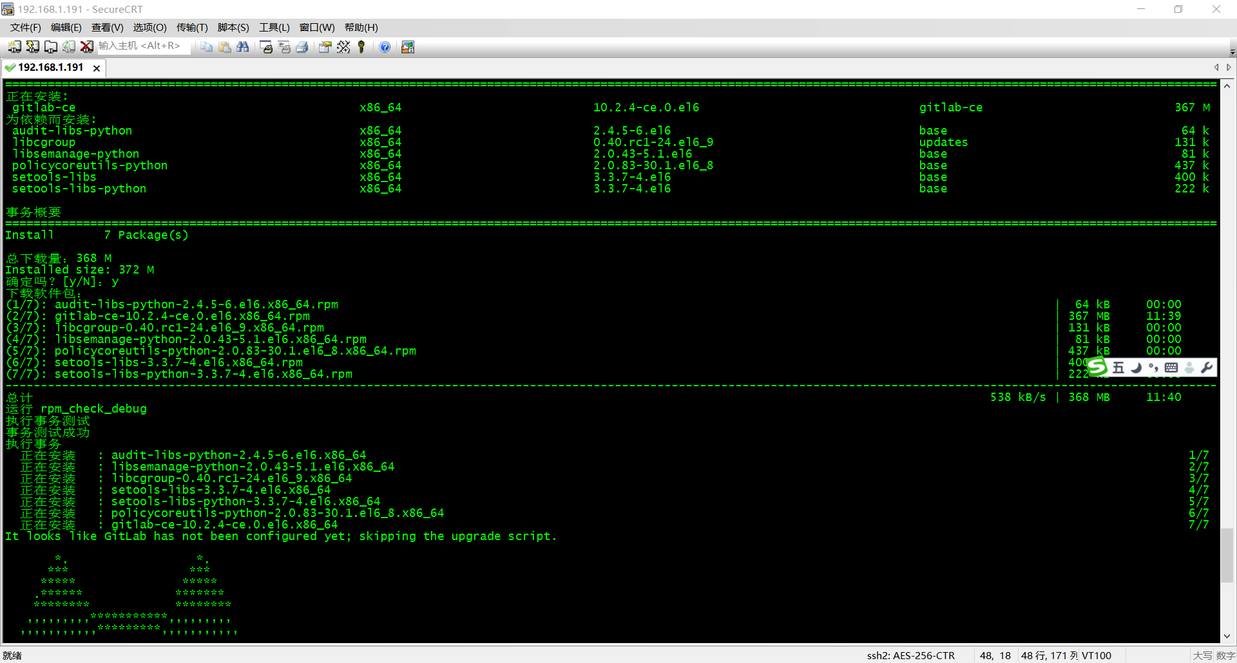This screenshot has width=1237, height=663.
Task: Click '数字' num lock indicator
Action: pyautogui.click(x=1225, y=655)
